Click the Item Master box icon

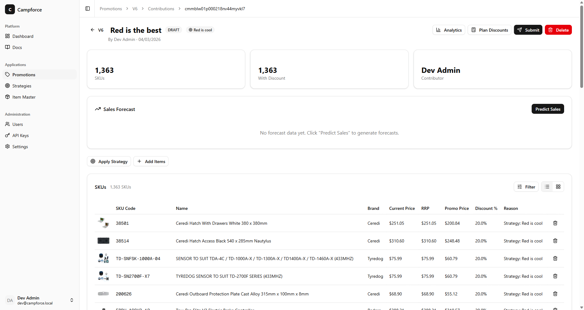[x=7, y=97]
